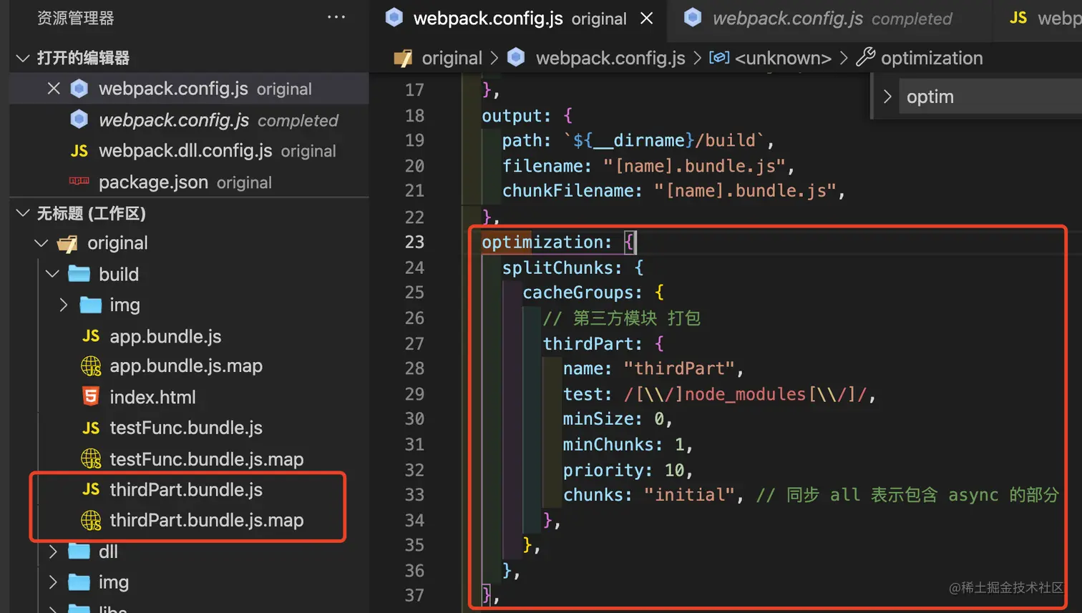Click the word splitChunks on line 24

click(x=557, y=268)
